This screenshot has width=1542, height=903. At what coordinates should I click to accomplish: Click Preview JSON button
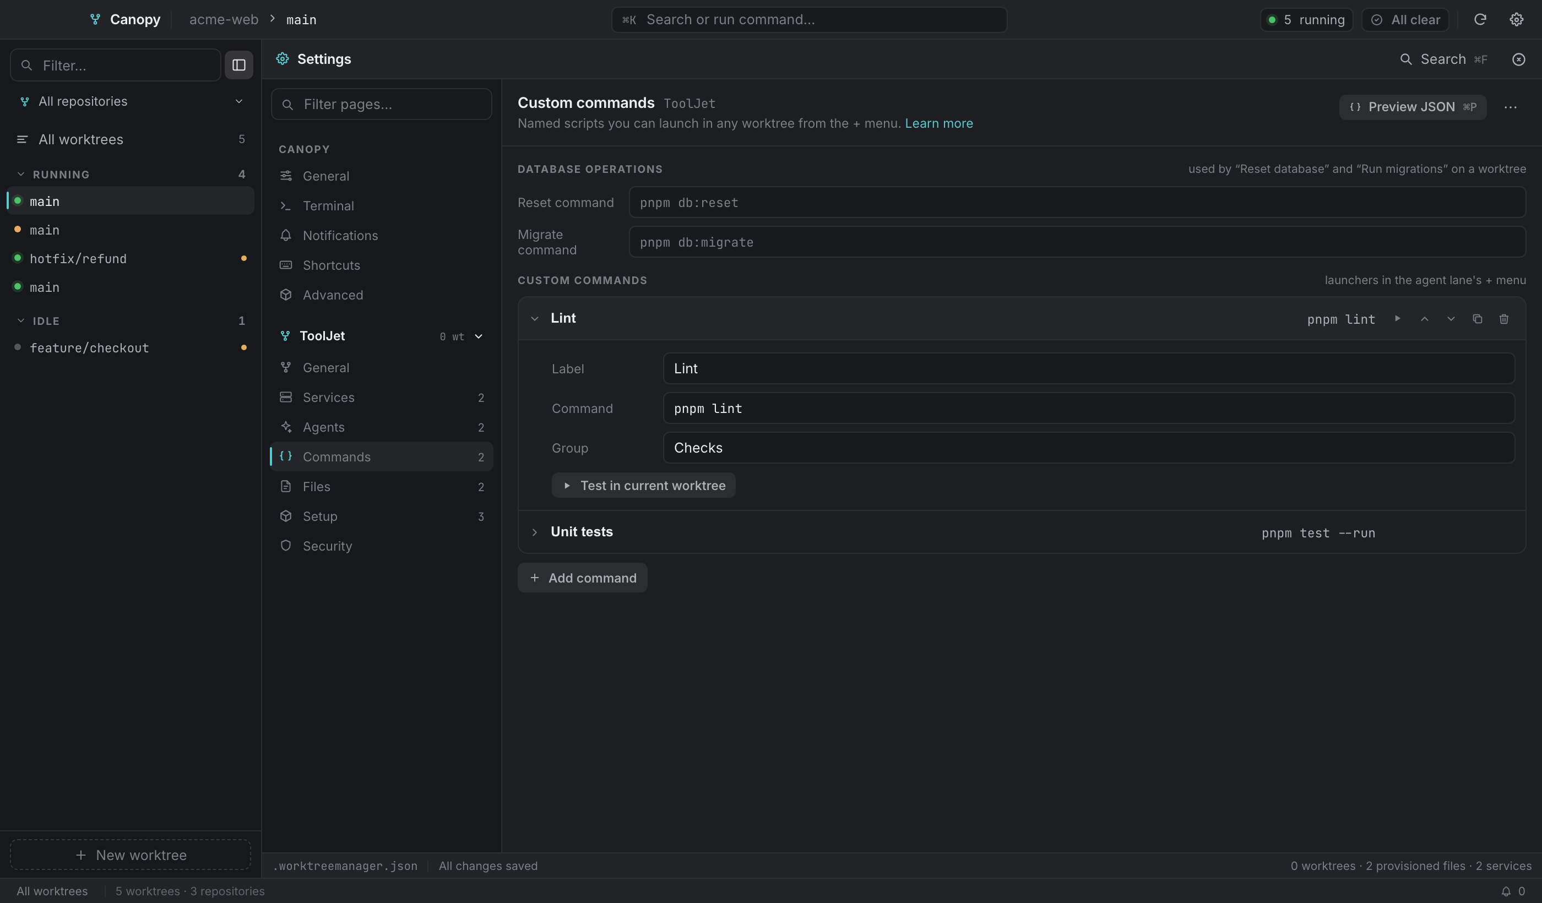point(1412,107)
